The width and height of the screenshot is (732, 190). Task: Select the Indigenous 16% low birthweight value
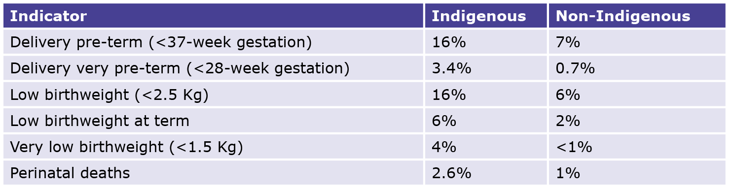tap(449, 95)
